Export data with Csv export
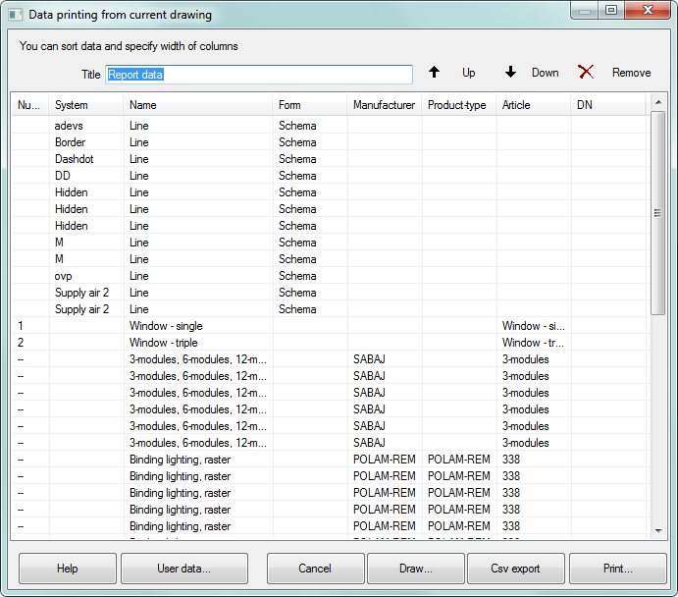 pyautogui.click(x=515, y=569)
